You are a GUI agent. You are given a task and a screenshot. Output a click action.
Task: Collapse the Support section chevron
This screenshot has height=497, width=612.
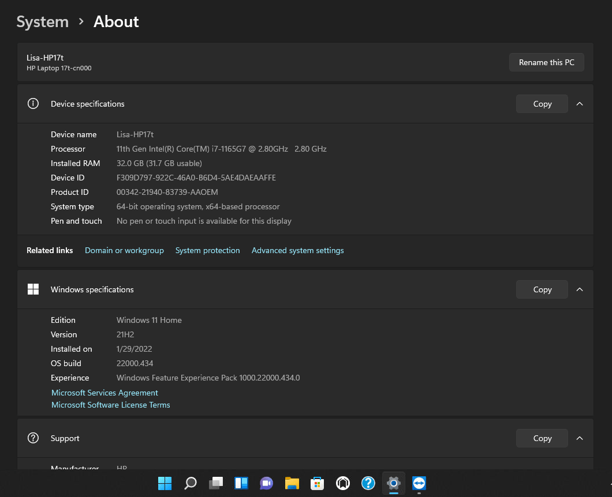(x=580, y=438)
